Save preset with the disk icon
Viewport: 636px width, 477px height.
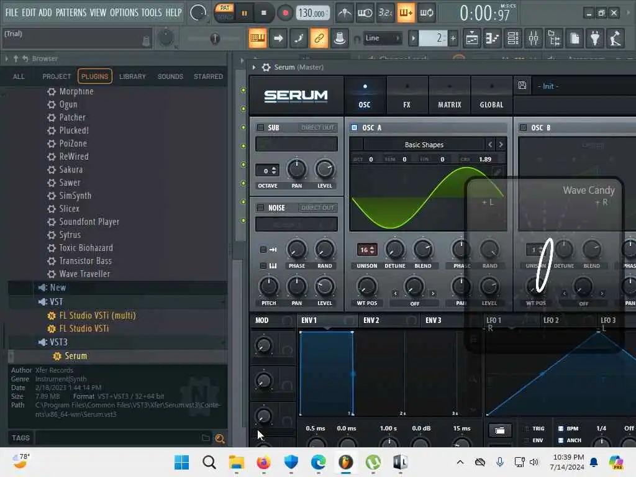(522, 86)
